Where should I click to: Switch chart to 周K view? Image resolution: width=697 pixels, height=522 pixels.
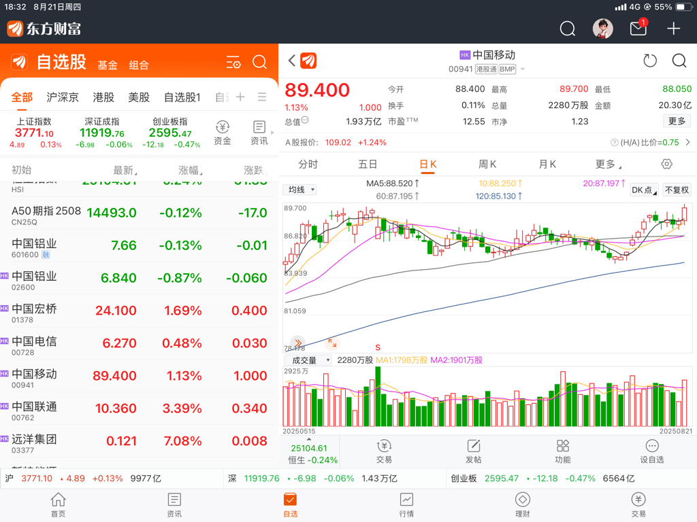pyautogui.click(x=487, y=164)
